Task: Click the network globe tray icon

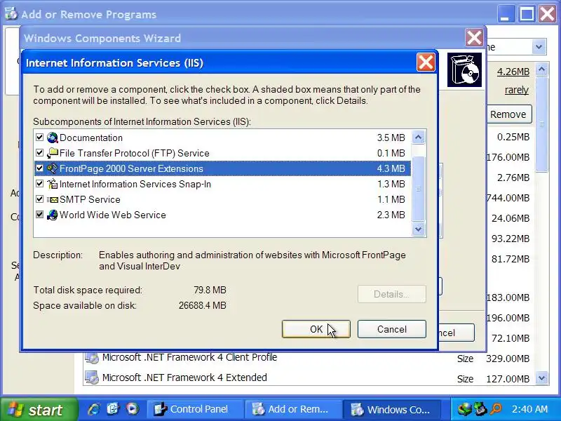Action: coord(465,409)
